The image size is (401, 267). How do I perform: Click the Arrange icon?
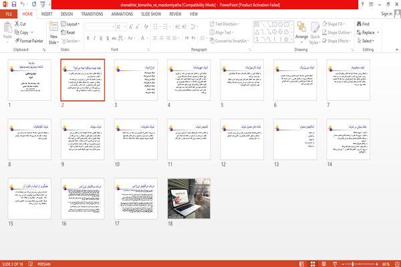click(301, 27)
